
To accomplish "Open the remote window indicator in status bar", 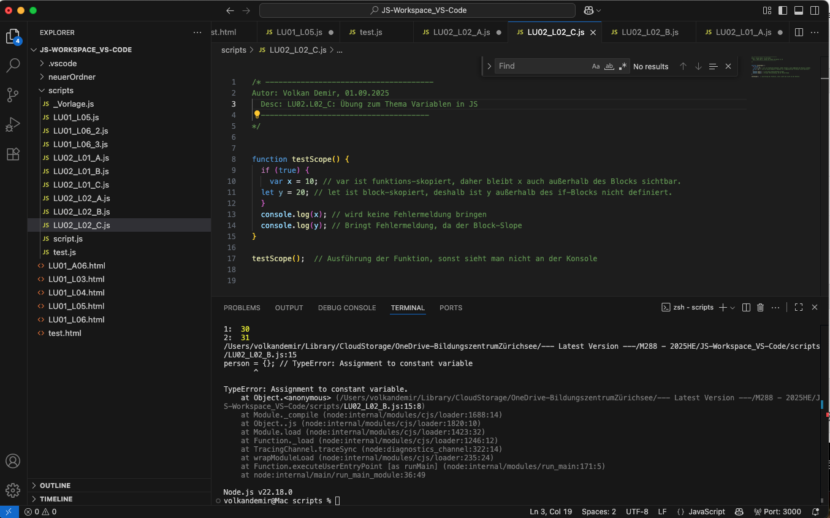I will (9, 511).
